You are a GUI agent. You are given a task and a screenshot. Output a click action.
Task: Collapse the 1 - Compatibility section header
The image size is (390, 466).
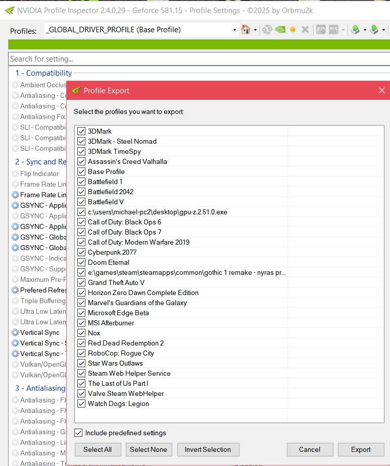(43, 73)
